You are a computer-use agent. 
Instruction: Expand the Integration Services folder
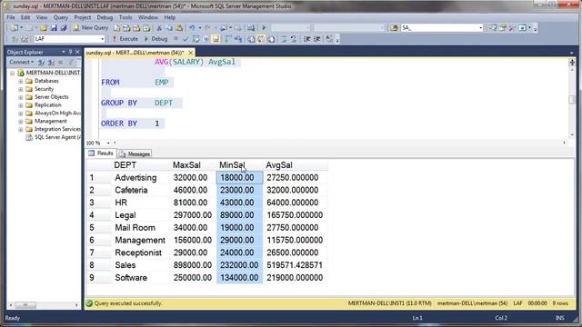point(20,129)
